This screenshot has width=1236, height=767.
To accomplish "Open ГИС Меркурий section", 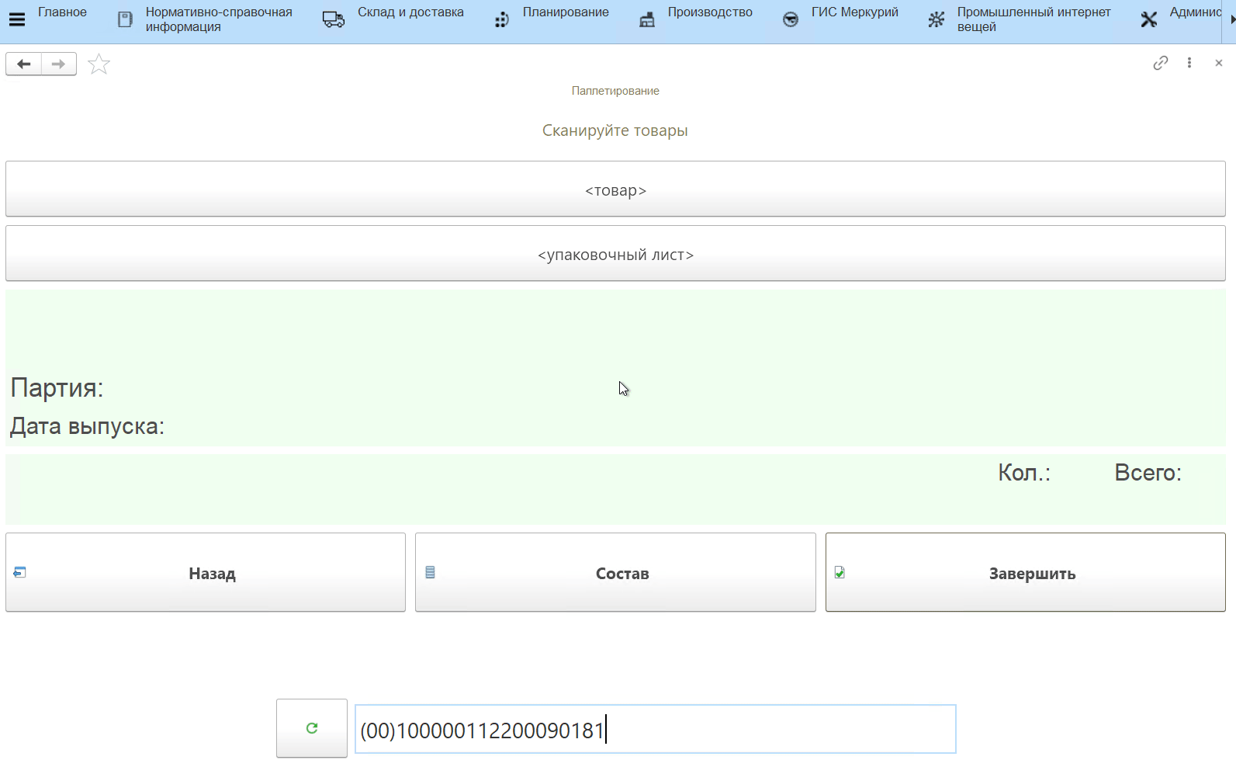I will click(854, 12).
